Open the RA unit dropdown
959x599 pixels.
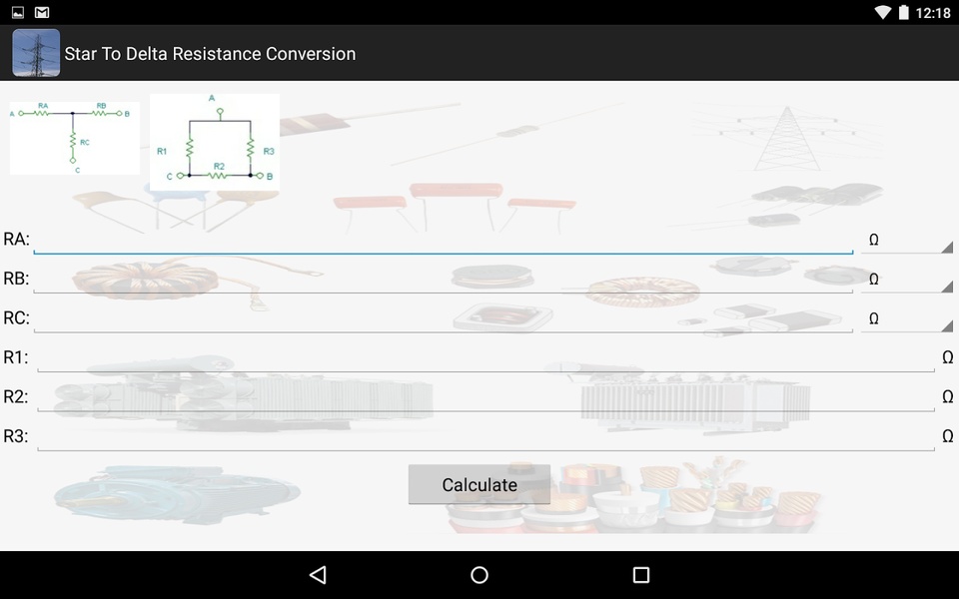907,240
